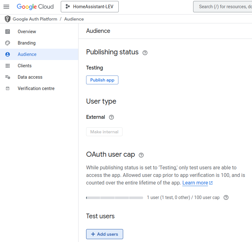Viewport: 252px width, 242px height.
Task: Select the Audience sidebar item
Action: [x=39, y=54]
